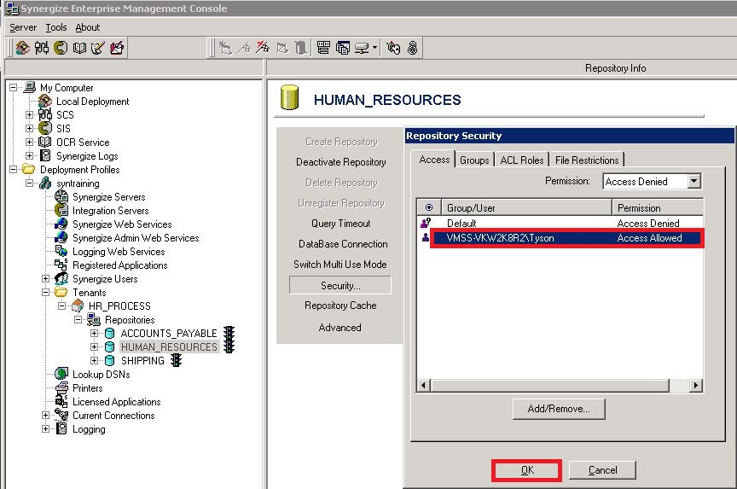Click the checklist with pencil toolbar icon

point(98,48)
